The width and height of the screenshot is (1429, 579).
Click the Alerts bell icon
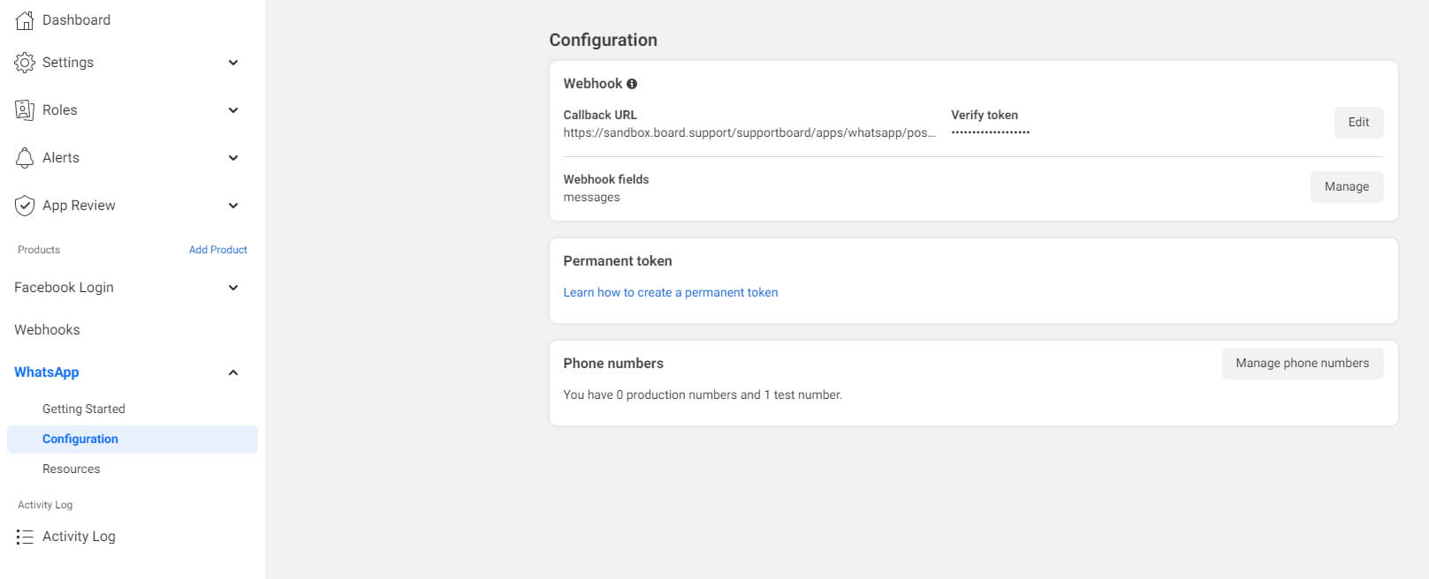(25, 158)
